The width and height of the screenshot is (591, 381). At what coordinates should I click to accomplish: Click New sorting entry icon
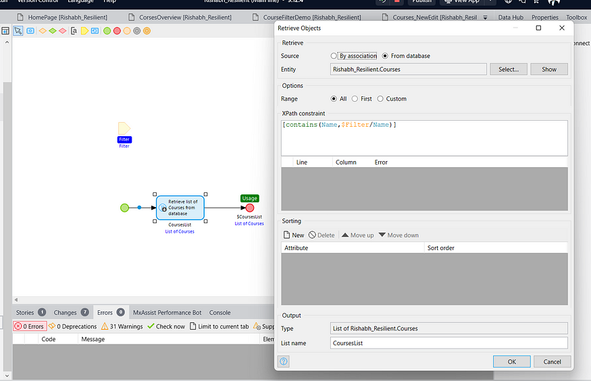(294, 235)
